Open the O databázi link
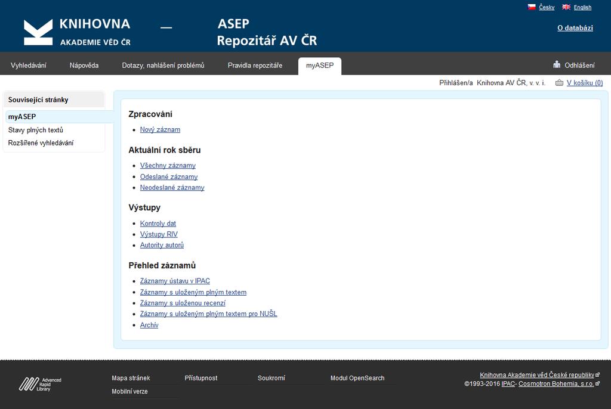This screenshot has height=409, width=611. [575, 27]
